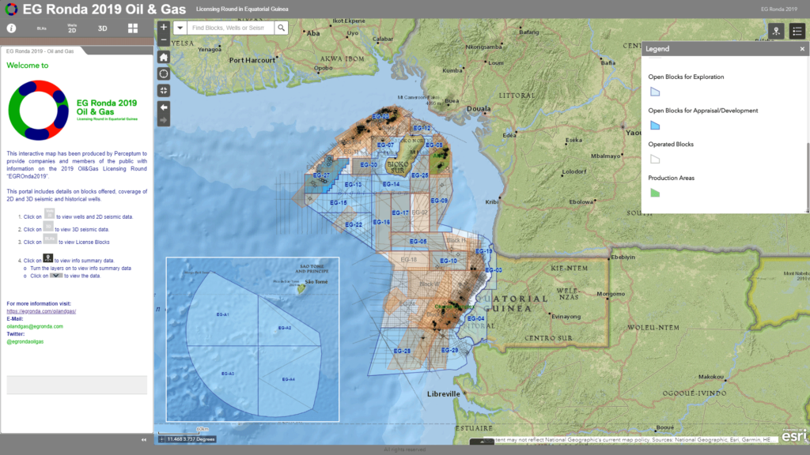Viewport: 810px width, 455px height.
Task: Open the layer list widget
Action: [x=797, y=31]
